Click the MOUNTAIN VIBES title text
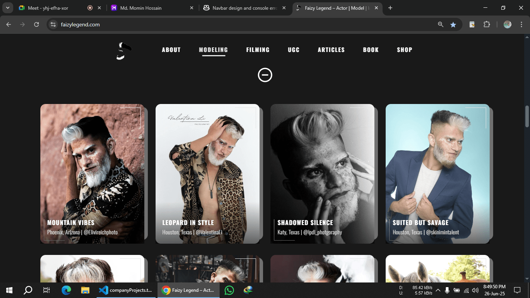The width and height of the screenshot is (530, 298). tap(71, 223)
